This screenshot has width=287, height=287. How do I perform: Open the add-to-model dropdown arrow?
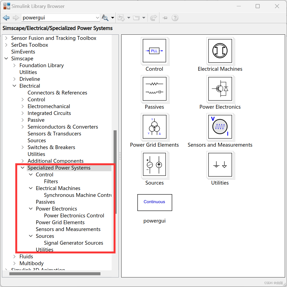[129, 18]
